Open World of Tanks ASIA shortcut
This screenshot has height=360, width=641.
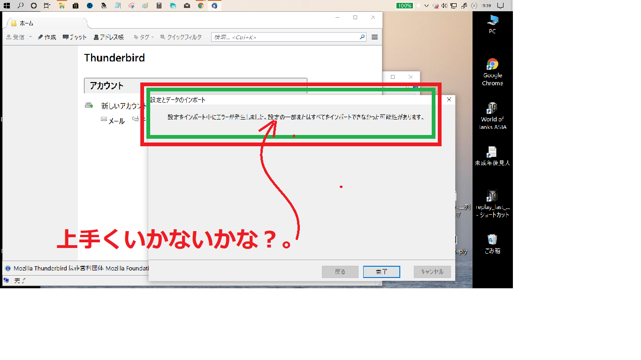coord(492,116)
